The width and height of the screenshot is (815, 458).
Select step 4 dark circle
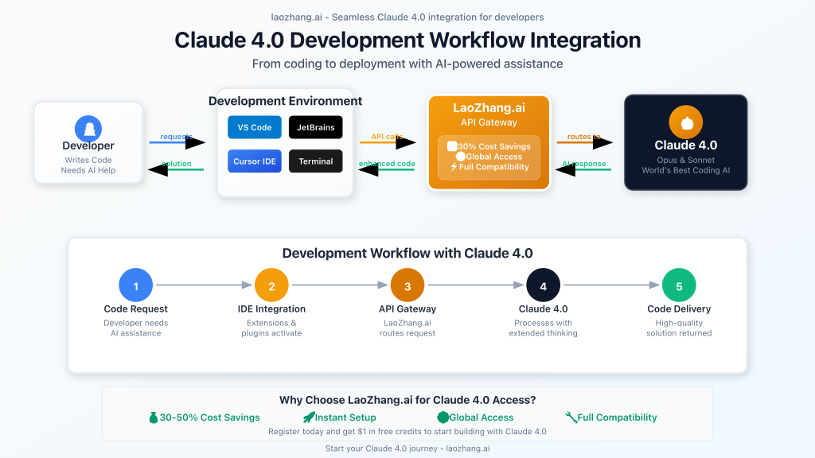[x=543, y=285]
